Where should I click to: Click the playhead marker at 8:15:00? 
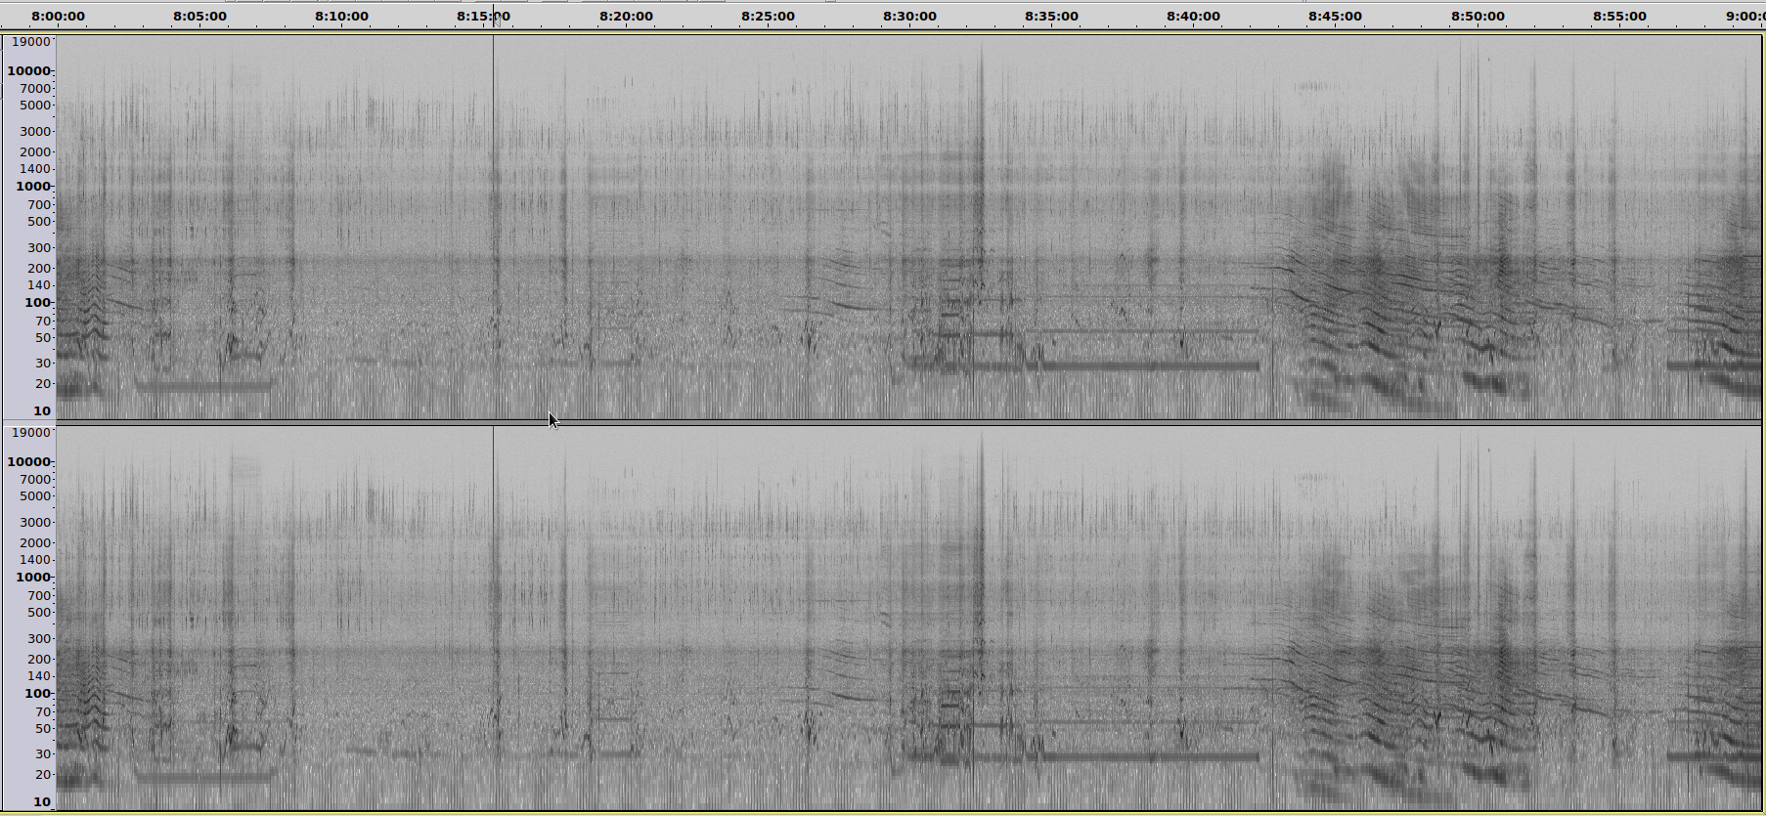496,18
